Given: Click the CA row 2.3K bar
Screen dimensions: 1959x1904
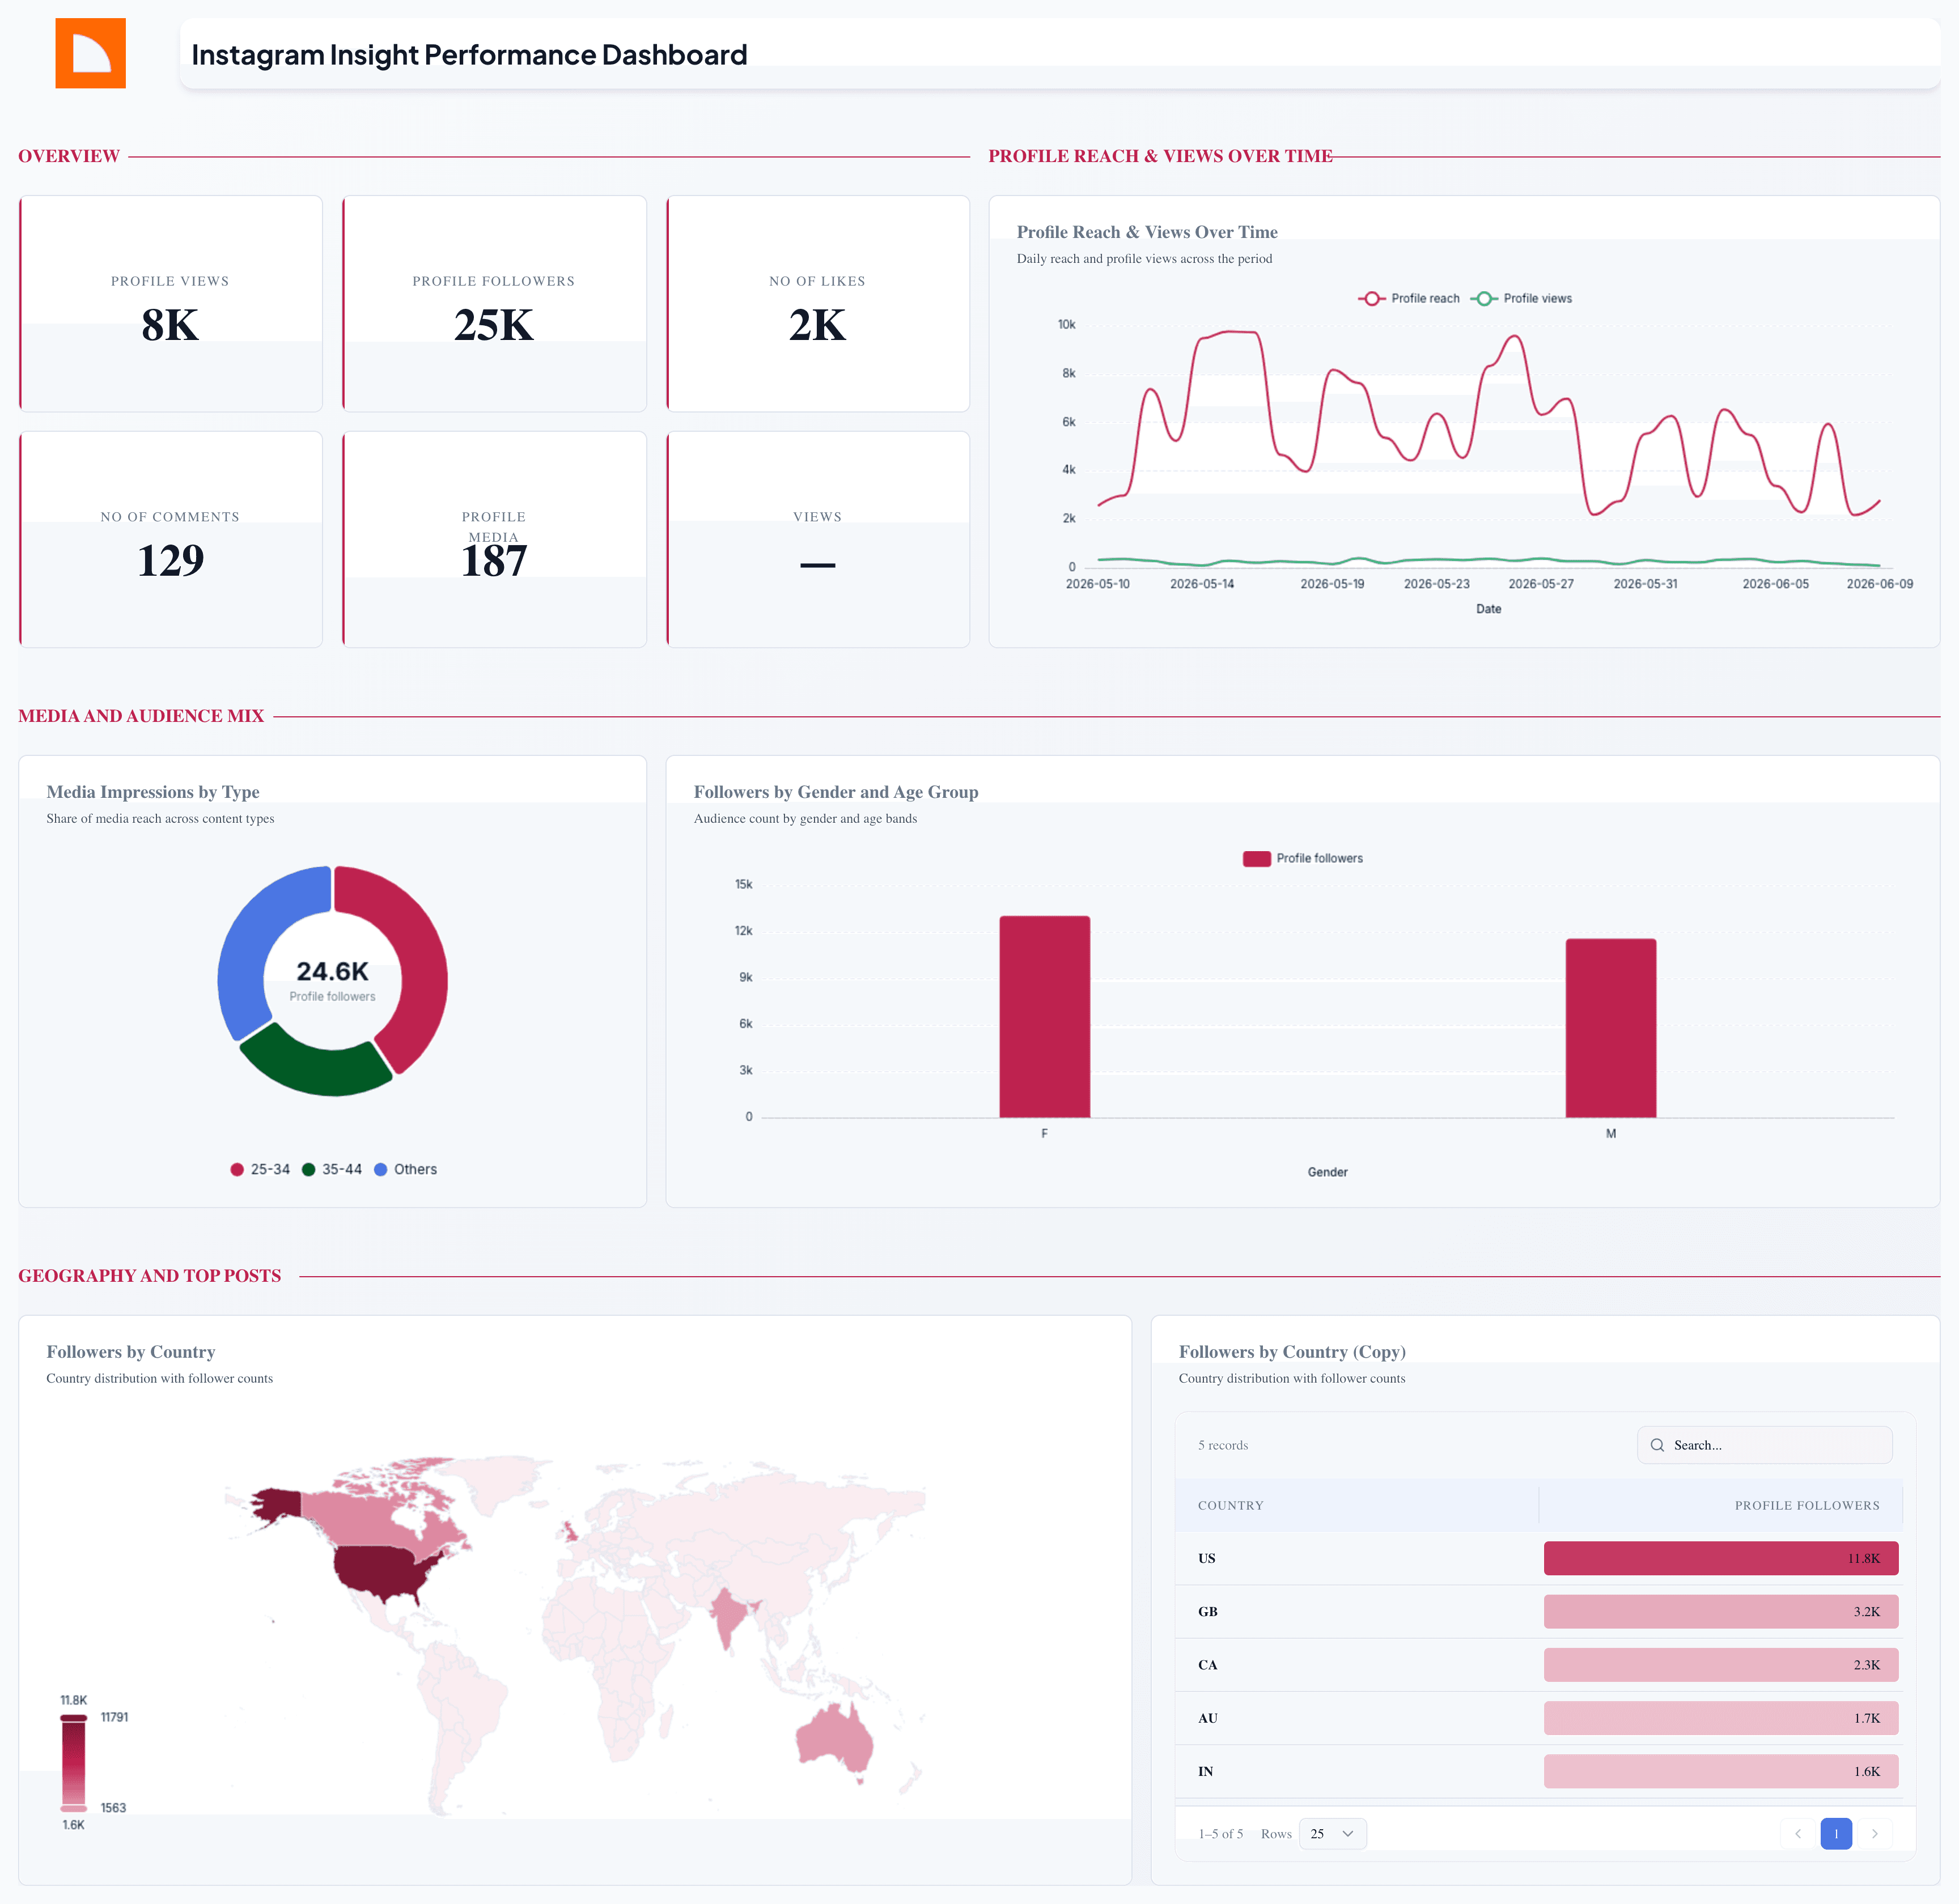Looking at the screenshot, I should pyautogui.click(x=1721, y=1665).
